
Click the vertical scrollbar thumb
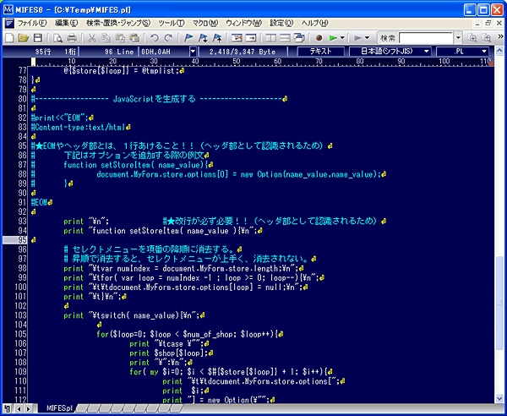499,302
